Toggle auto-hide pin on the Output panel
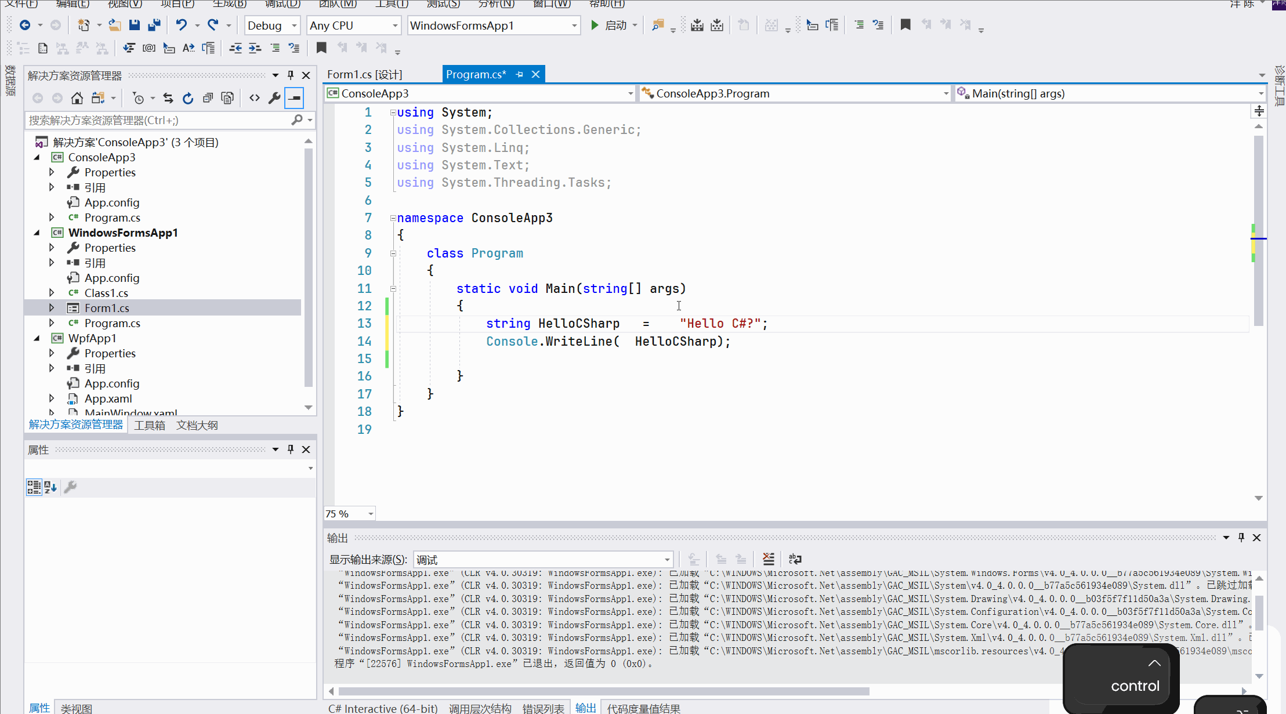Screen dimensions: 1286x714 point(1241,538)
